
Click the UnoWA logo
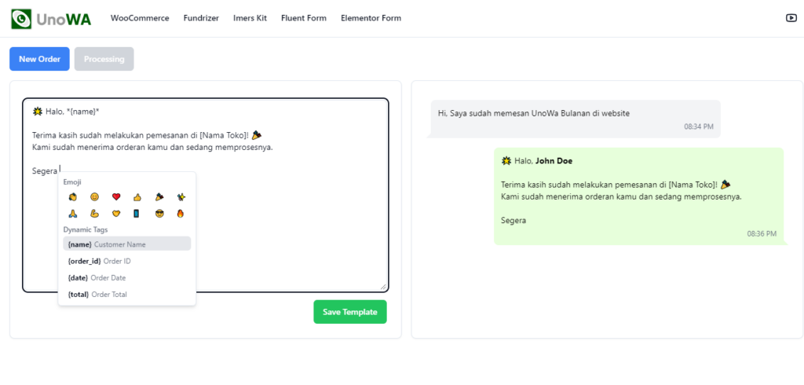pos(51,19)
